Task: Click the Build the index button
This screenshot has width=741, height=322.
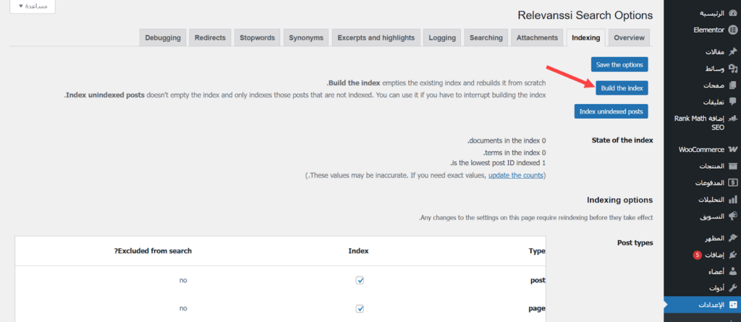Action: tap(622, 88)
